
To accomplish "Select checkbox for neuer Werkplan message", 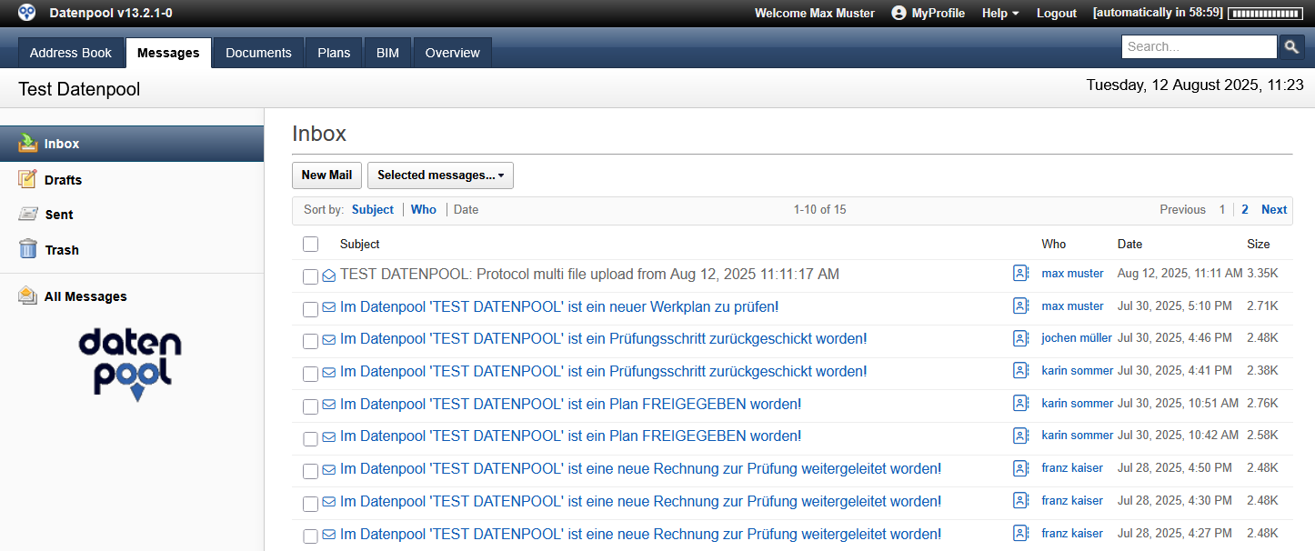I will [x=310, y=308].
